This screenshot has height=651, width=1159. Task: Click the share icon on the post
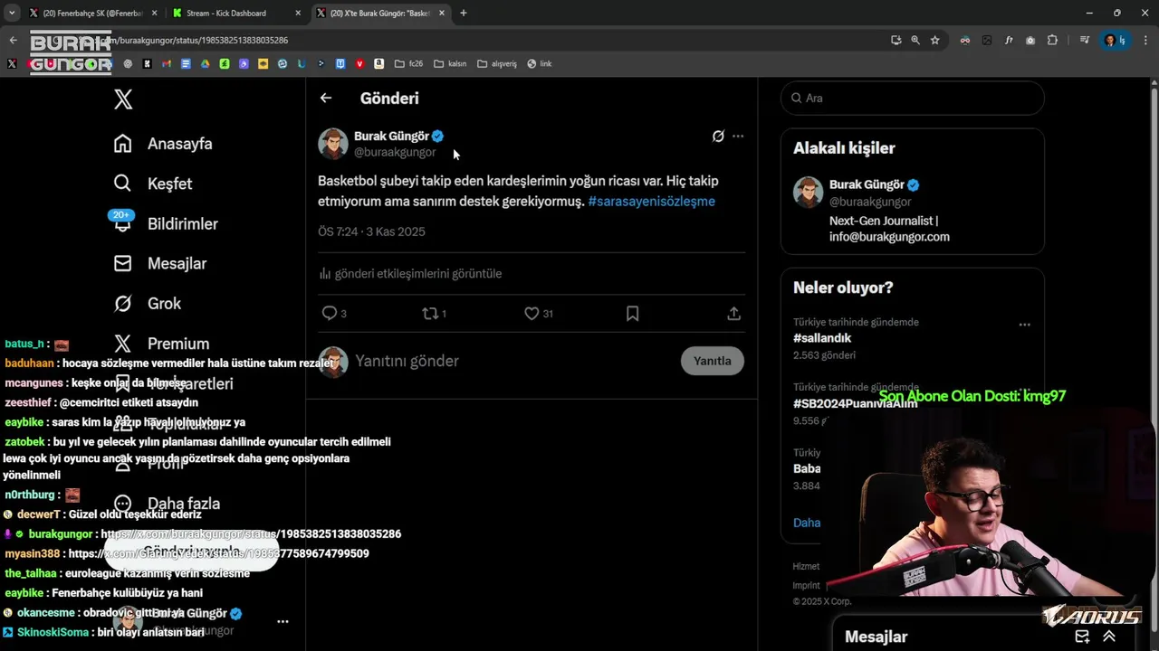[x=734, y=314]
